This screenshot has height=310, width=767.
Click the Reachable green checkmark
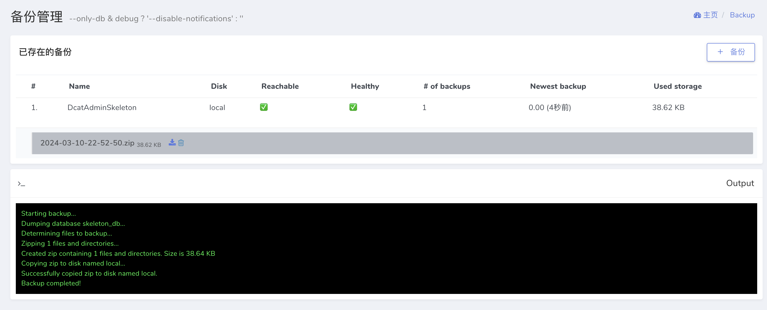(x=264, y=107)
